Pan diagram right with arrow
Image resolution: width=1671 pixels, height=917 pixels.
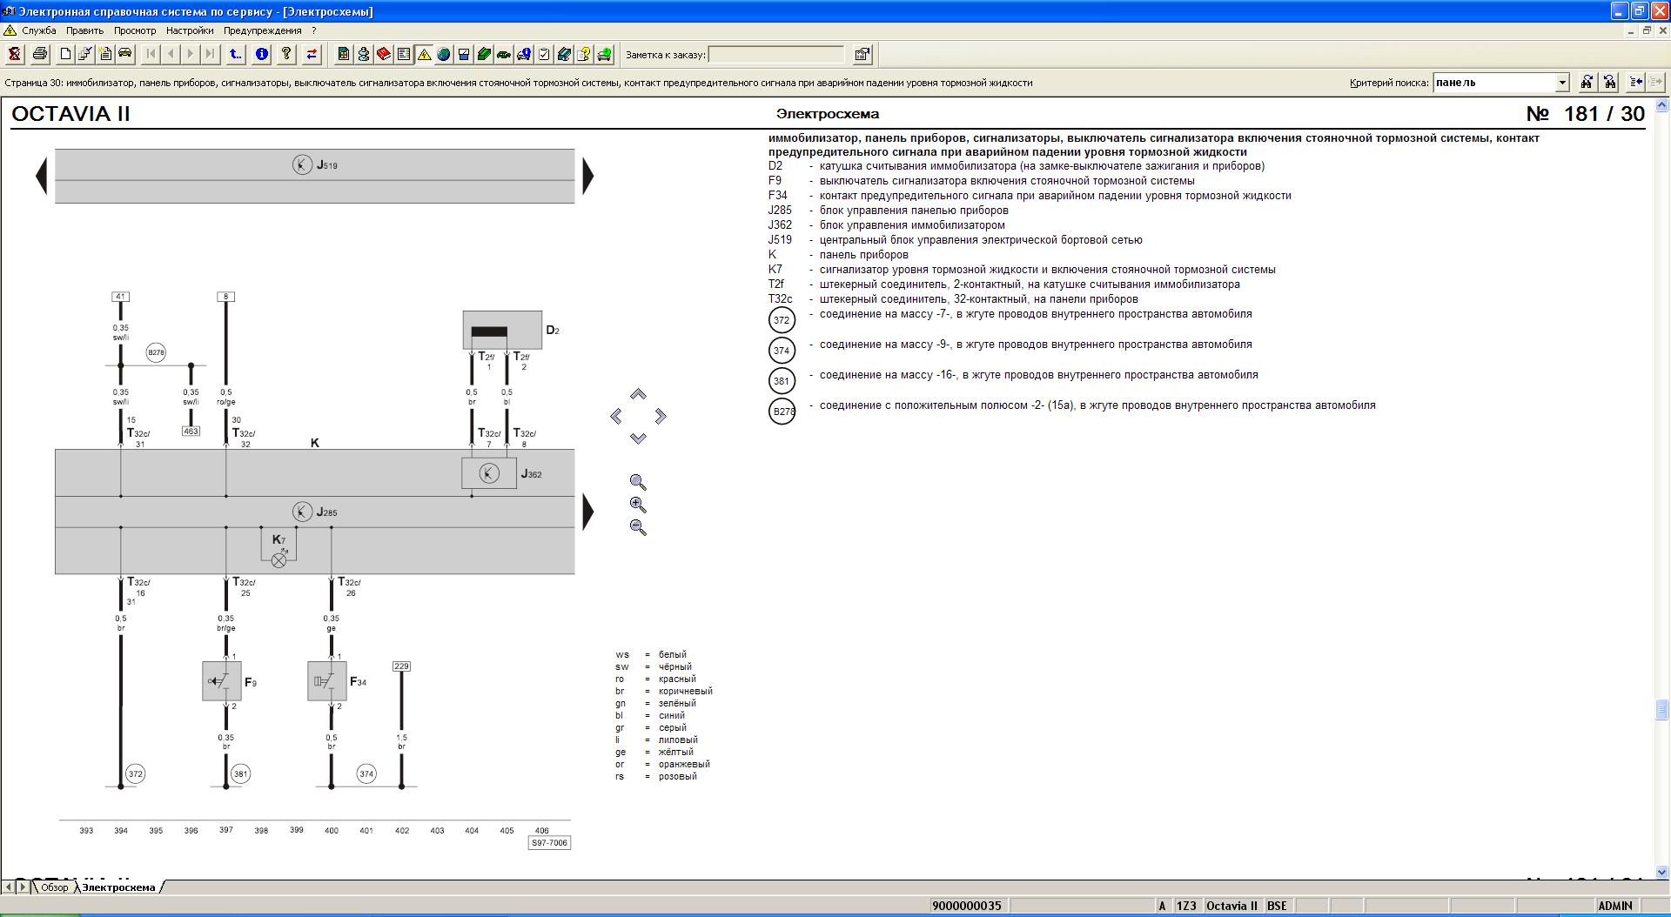pyautogui.click(x=661, y=417)
